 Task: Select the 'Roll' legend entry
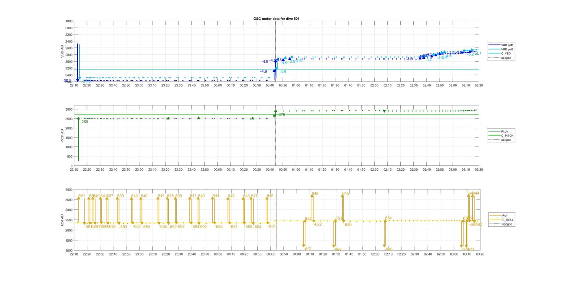coord(505,215)
